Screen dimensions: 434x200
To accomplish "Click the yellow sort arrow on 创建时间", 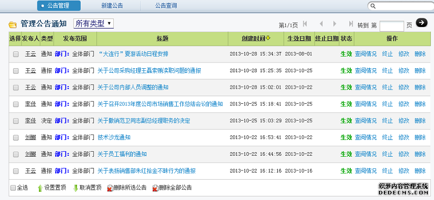I will pyautogui.click(x=268, y=38).
